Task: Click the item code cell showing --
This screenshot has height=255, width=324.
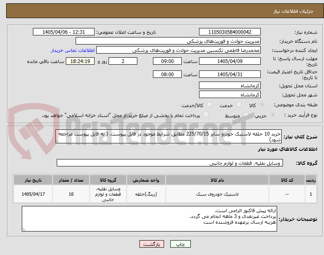Action: coord(287,194)
